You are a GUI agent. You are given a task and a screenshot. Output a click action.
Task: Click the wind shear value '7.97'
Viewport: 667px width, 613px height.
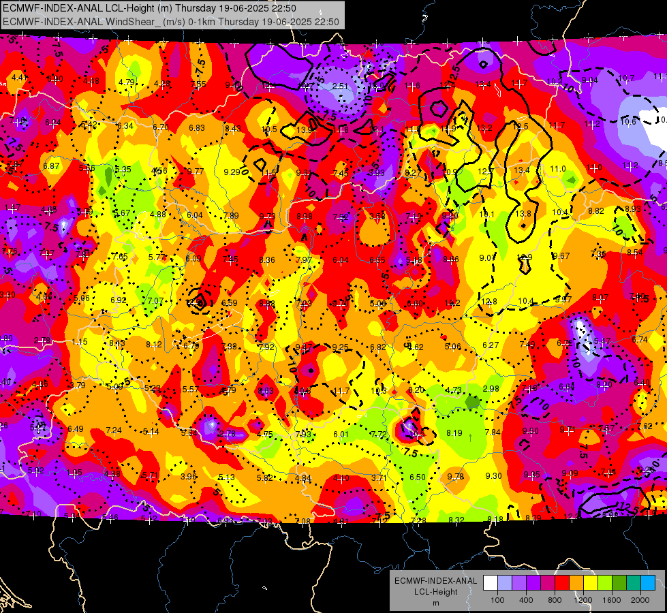[x=304, y=260]
